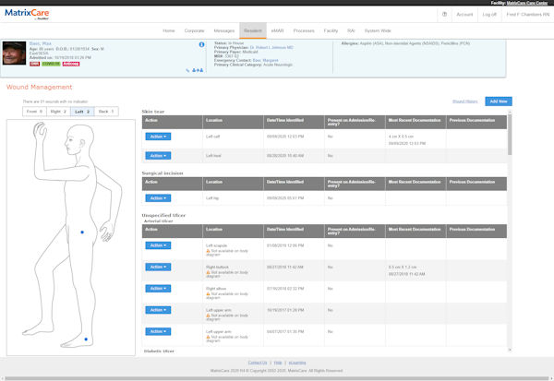The image size is (554, 381).
Task: Click the switch resident people icon
Action: pyautogui.click(x=198, y=70)
